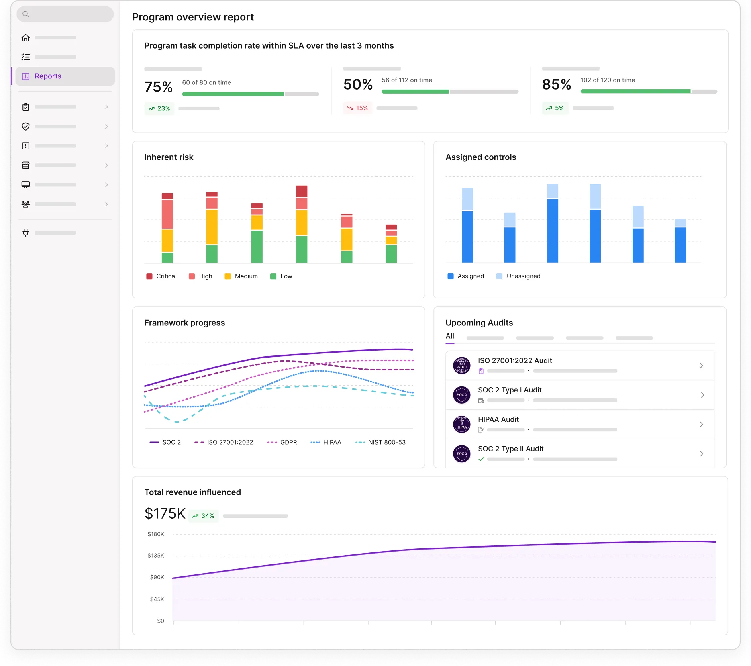Click the first Assigned controls bar
This screenshot has height=666, width=751.
tap(467, 225)
